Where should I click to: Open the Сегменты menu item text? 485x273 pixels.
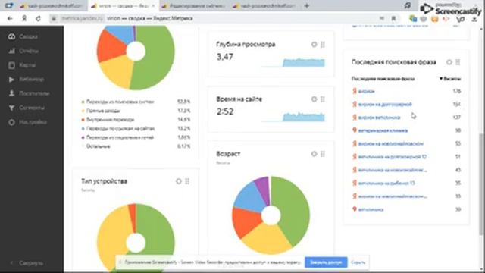pos(32,108)
